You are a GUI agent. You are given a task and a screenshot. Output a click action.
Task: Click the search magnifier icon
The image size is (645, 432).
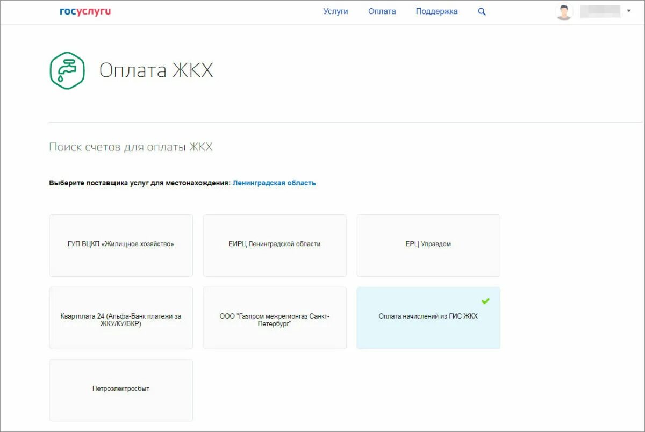[x=482, y=12]
